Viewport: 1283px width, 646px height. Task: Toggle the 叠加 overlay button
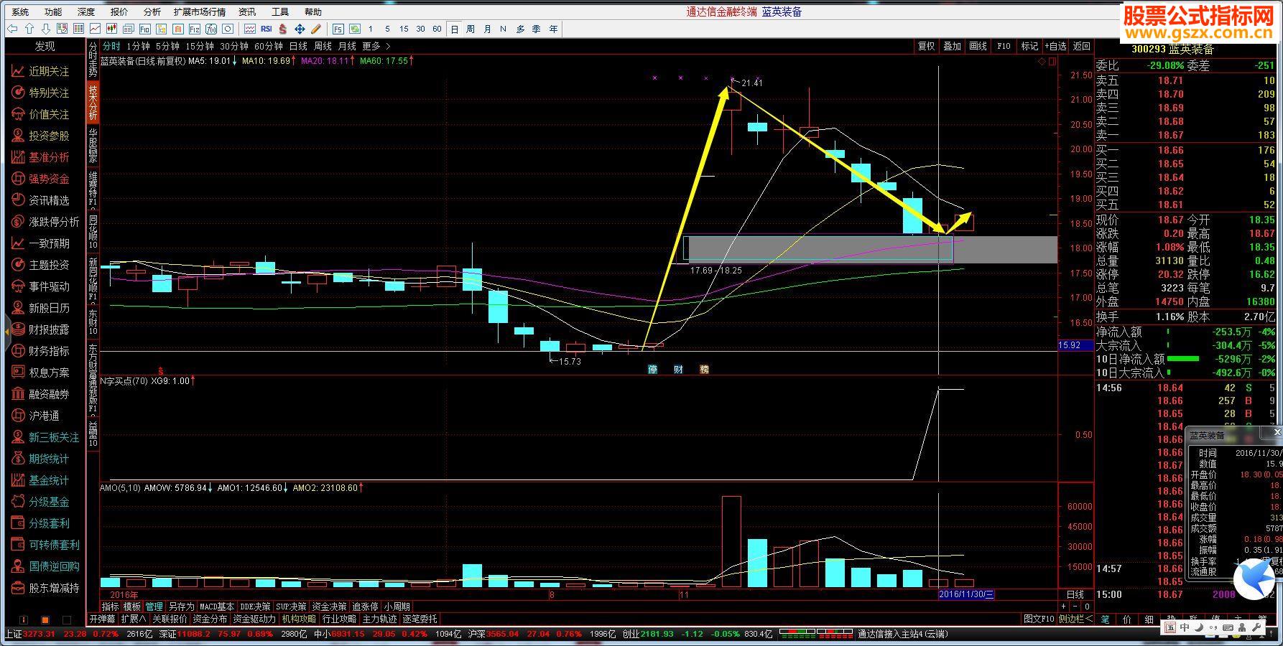pos(953,46)
